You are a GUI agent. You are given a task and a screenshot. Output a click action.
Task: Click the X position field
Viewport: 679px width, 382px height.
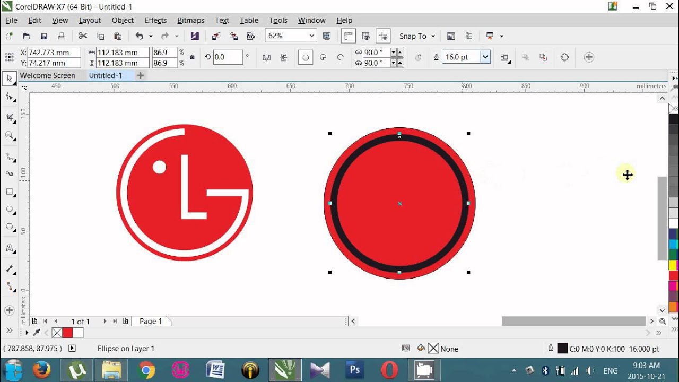click(54, 53)
